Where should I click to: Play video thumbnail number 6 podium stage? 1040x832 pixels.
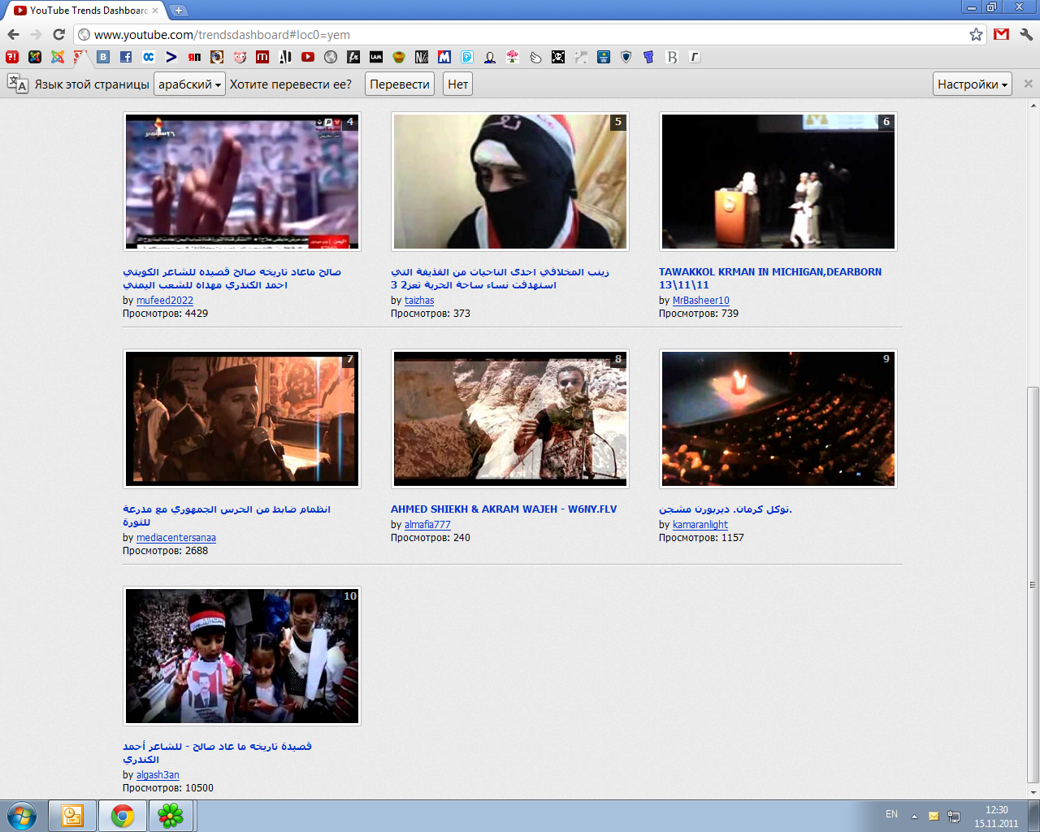tap(778, 181)
